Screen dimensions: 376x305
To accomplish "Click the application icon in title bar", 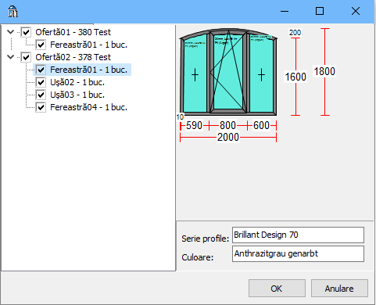I will [x=13, y=12].
